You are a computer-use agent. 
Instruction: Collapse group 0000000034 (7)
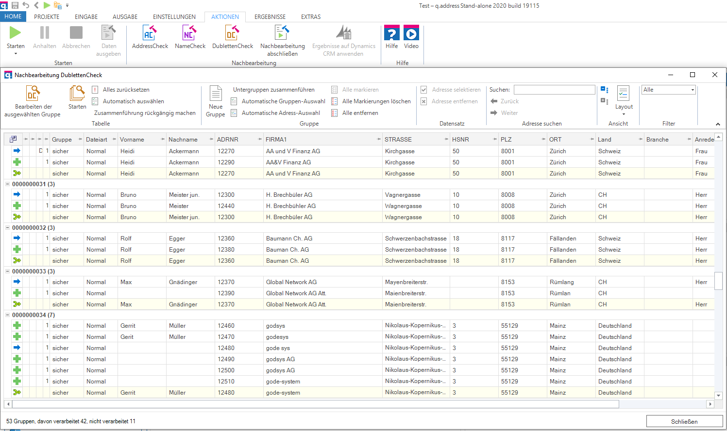[x=8, y=315]
